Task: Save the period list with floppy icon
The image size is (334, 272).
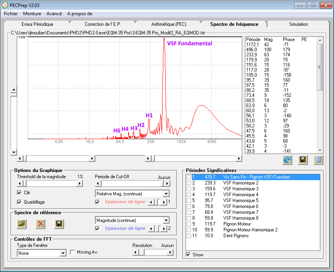Action: tap(303, 160)
